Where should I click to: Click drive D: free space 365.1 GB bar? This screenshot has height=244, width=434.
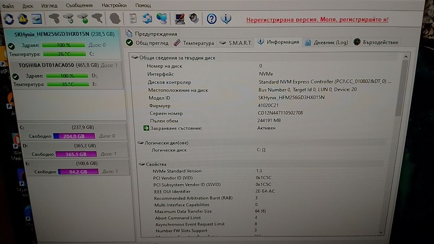point(76,154)
